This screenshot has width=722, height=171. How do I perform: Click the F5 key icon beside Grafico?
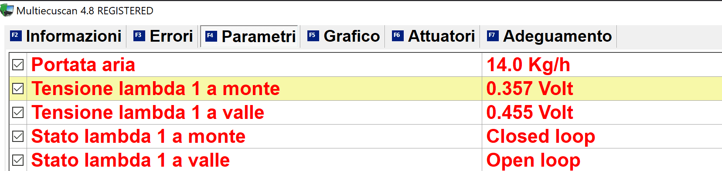point(313,36)
